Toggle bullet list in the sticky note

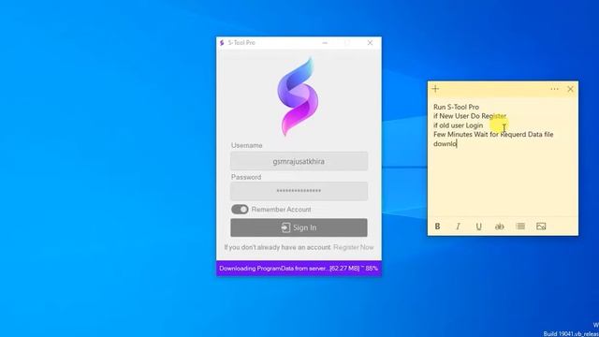click(x=520, y=227)
